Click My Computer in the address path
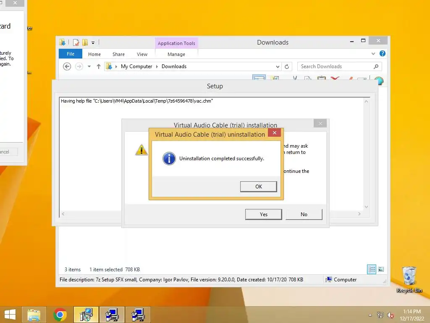Image resolution: width=430 pixels, height=323 pixels. [136, 66]
